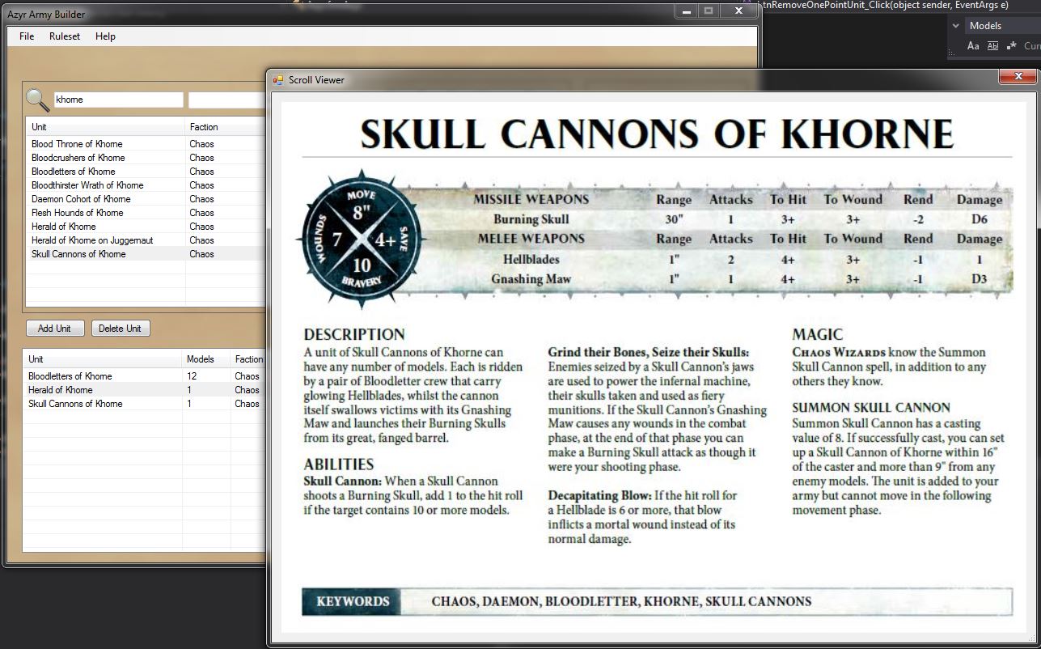Image resolution: width=1041 pixels, height=649 pixels.
Task: Click the Chaos faction cell for Blood Throne
Action: click(x=202, y=144)
